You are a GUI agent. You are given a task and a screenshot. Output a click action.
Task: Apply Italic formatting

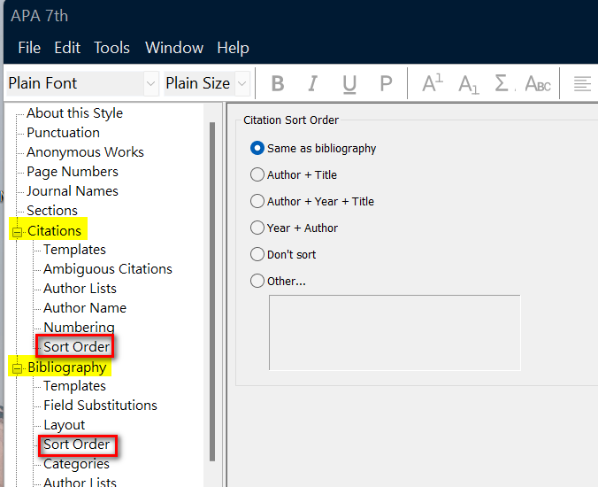[313, 83]
